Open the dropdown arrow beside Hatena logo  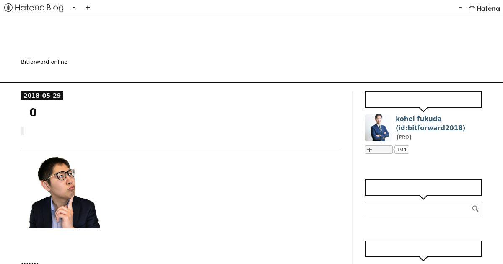(x=460, y=8)
